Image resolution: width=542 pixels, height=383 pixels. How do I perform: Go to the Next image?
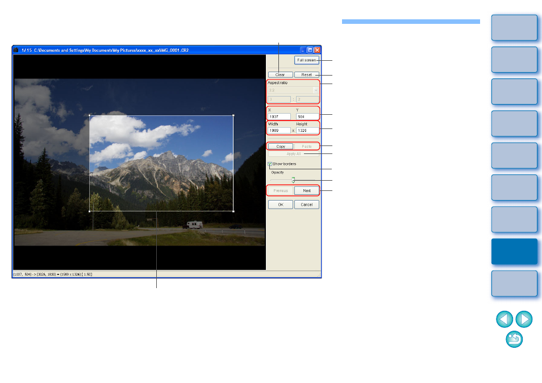[307, 191]
